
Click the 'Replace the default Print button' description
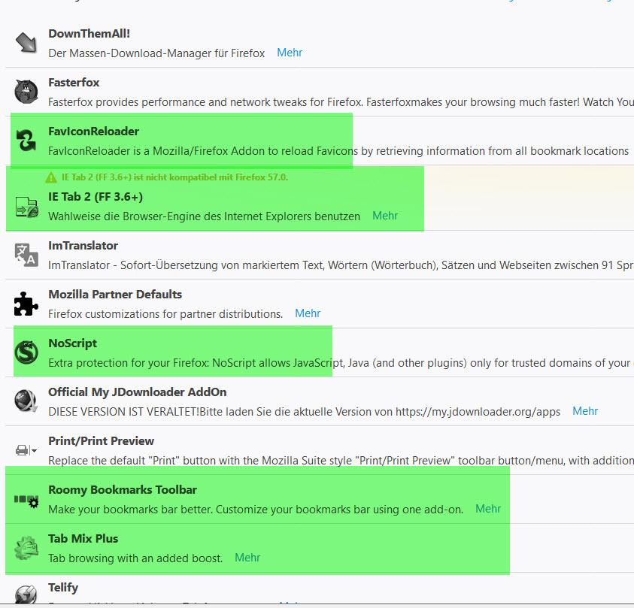tap(341, 461)
